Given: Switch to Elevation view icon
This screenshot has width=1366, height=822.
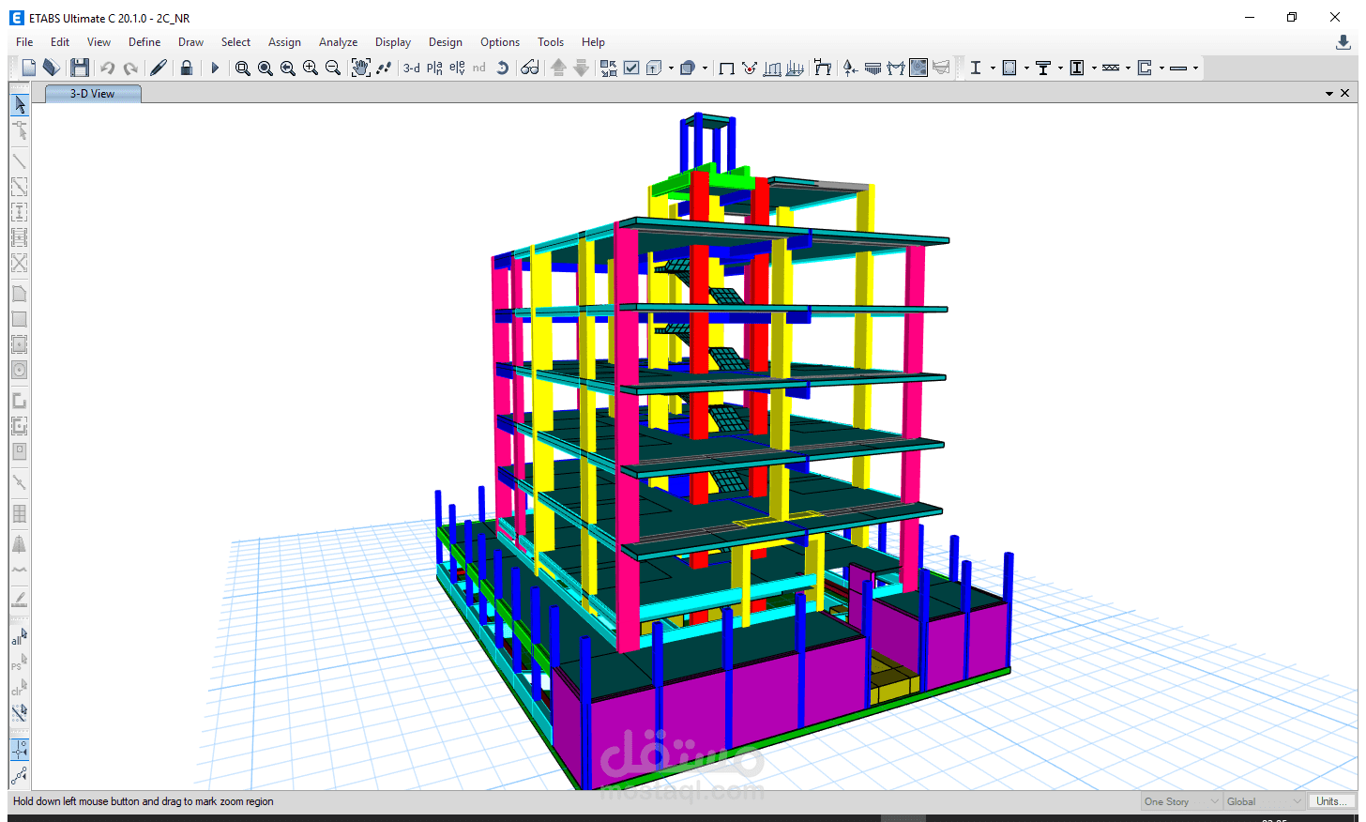Looking at the screenshot, I should pos(457,68).
